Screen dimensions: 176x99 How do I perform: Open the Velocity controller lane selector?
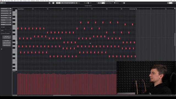14,71
